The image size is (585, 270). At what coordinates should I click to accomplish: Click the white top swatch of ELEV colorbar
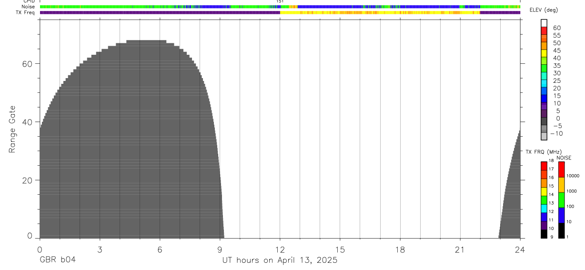click(x=544, y=23)
